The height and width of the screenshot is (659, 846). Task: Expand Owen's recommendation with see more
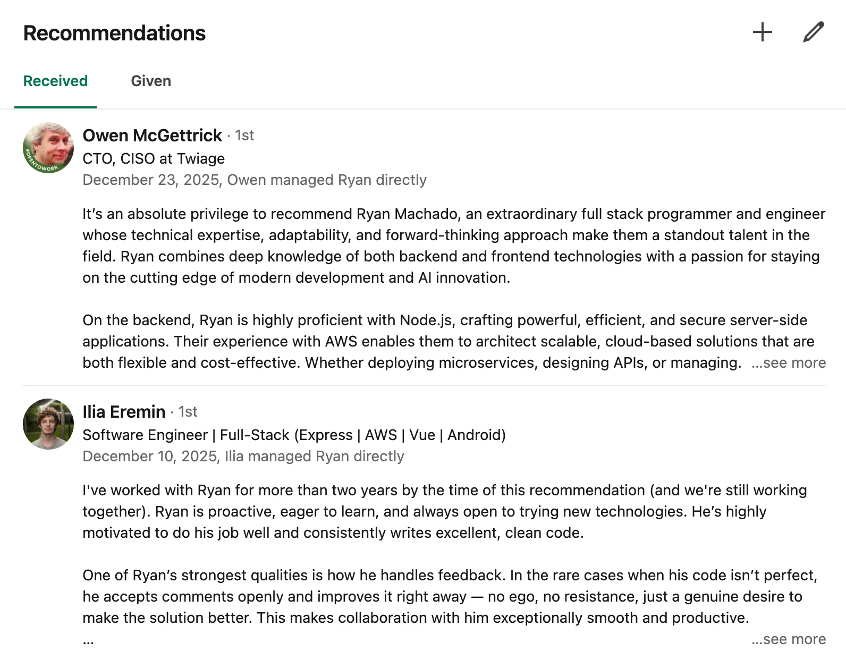pos(789,362)
